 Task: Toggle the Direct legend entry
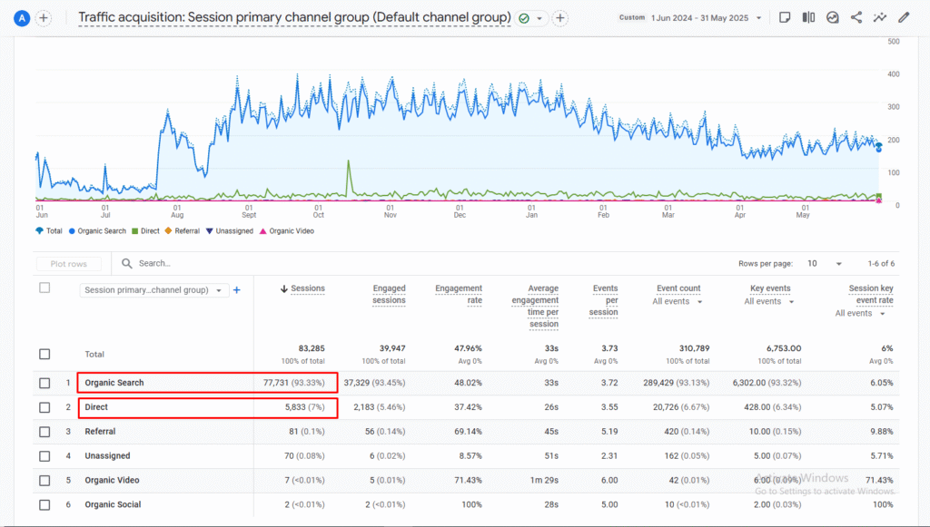pyautogui.click(x=145, y=231)
